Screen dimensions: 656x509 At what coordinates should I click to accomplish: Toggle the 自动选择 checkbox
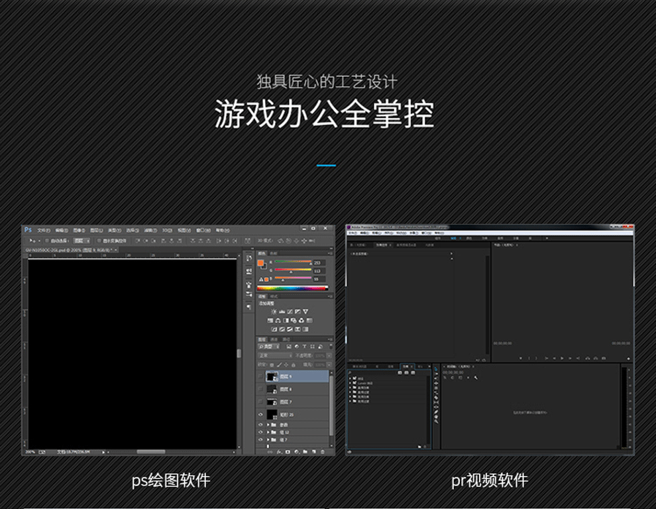tap(47, 241)
